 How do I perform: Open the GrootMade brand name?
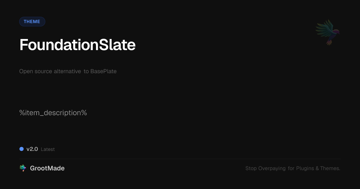pos(47,168)
